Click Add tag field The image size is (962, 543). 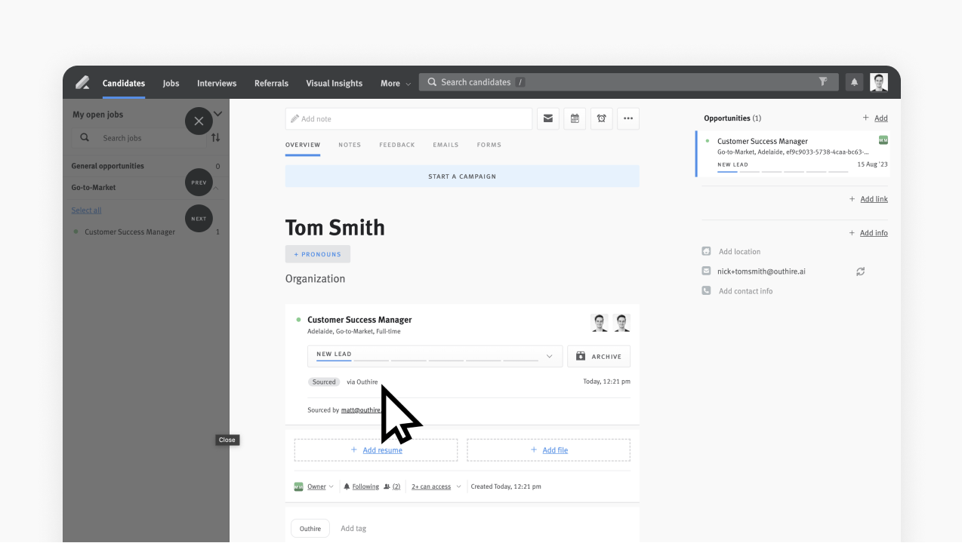[x=353, y=529]
